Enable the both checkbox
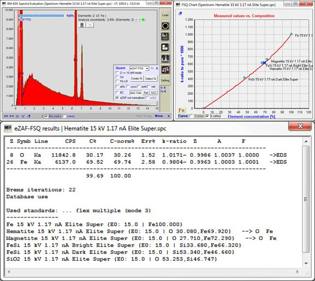Image resolution: width=315 pixels, height=281 pixels. (x=138, y=87)
